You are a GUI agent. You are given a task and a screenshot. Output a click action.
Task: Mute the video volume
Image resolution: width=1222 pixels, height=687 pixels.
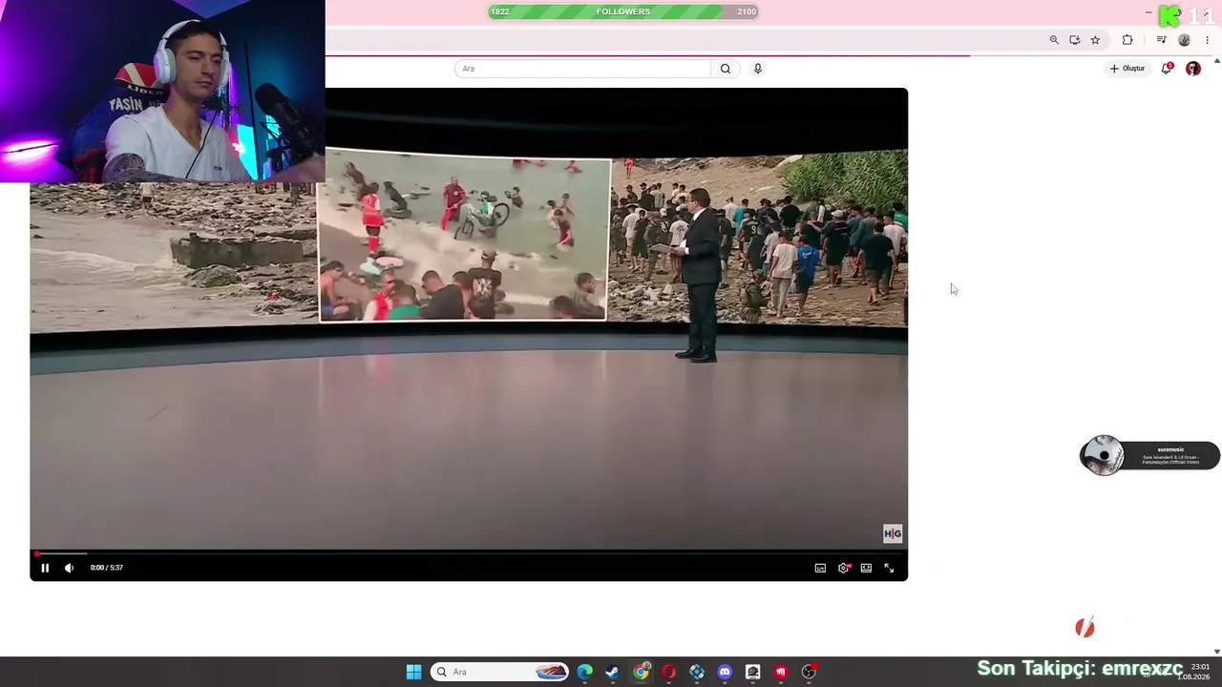[69, 568]
